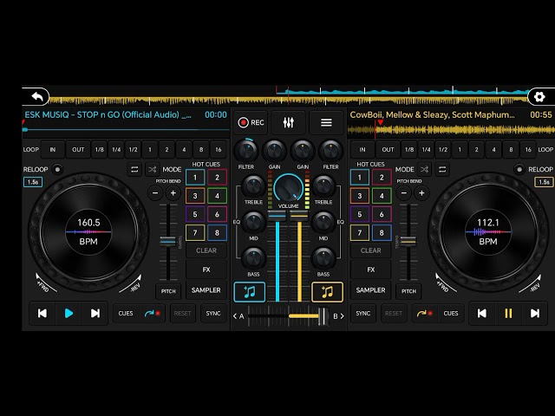Toggle repeat icon on deck A
The image size is (555, 416).
(134, 170)
